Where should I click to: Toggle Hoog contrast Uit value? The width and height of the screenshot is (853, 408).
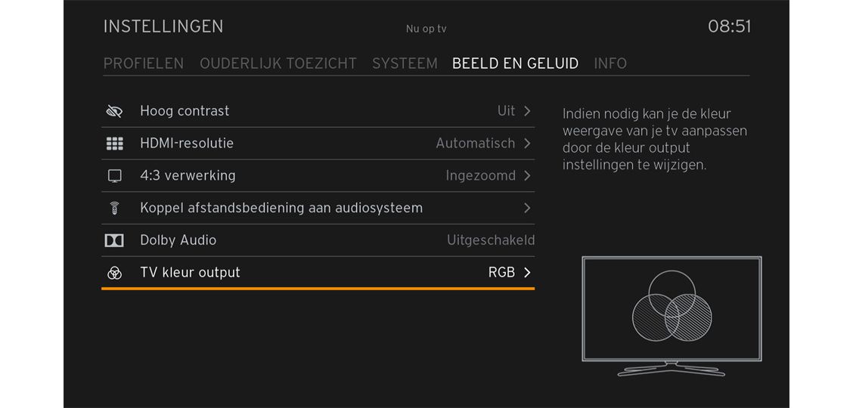click(506, 111)
